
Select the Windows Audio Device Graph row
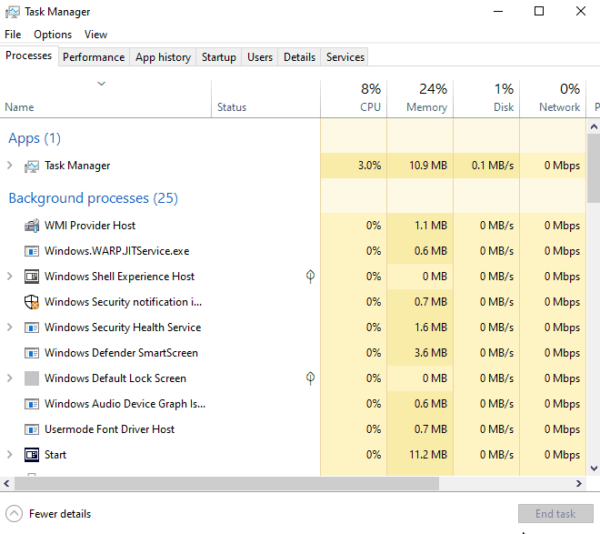pyautogui.click(x=293, y=404)
